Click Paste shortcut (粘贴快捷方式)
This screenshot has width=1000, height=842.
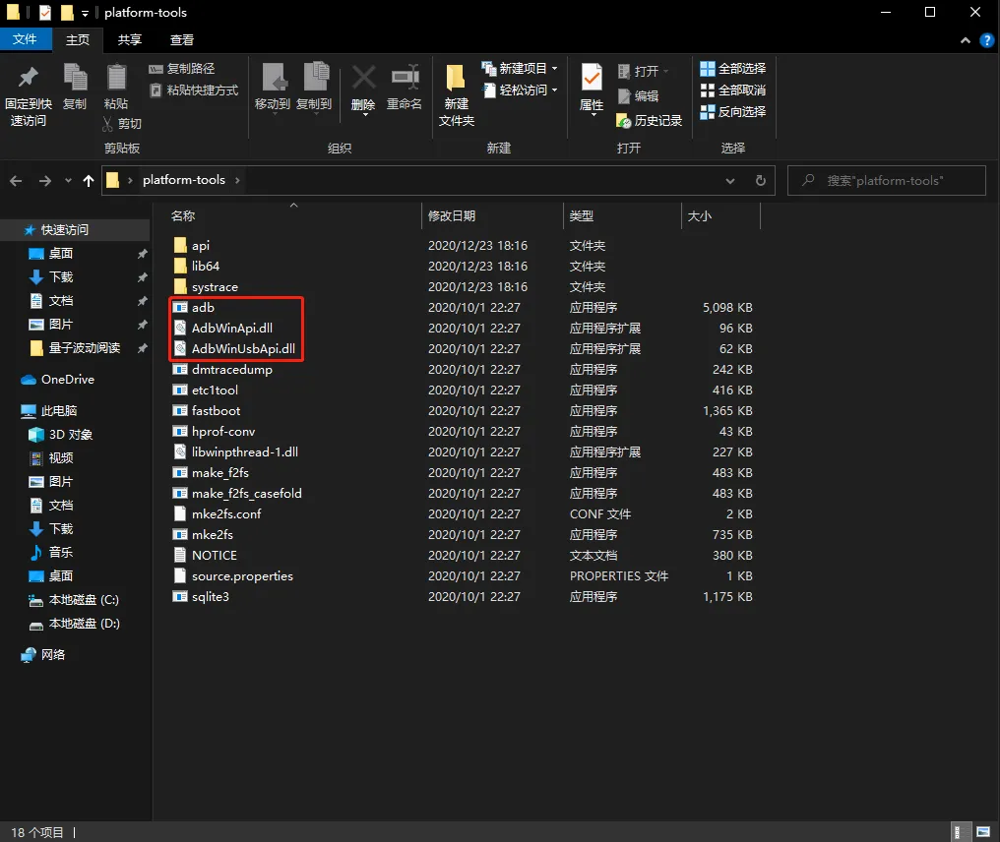(194, 90)
